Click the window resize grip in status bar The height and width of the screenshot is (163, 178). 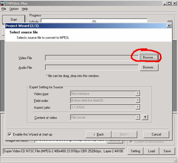click(176, 160)
